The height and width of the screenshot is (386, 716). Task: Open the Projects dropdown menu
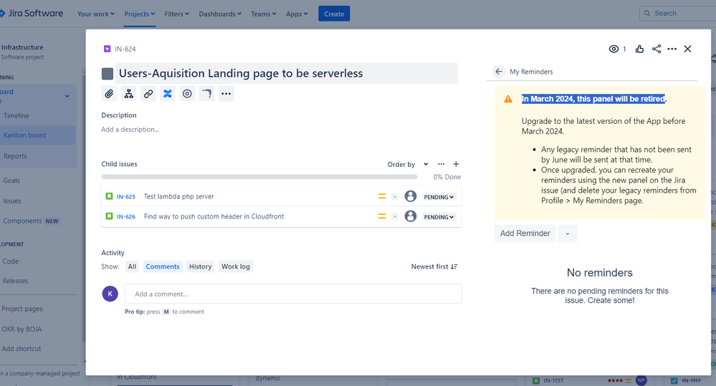tap(140, 14)
